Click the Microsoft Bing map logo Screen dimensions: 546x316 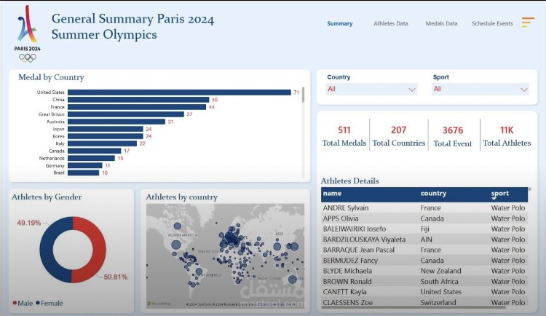tap(159, 304)
